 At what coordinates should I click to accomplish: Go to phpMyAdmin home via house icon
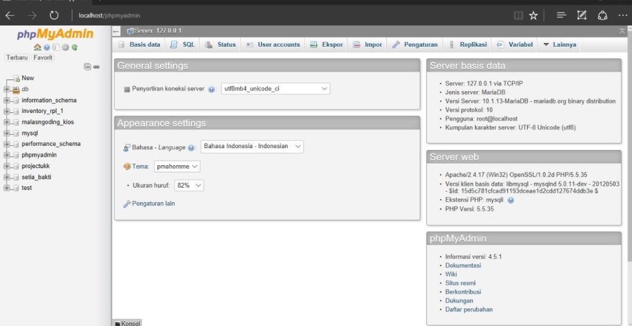pyautogui.click(x=37, y=47)
